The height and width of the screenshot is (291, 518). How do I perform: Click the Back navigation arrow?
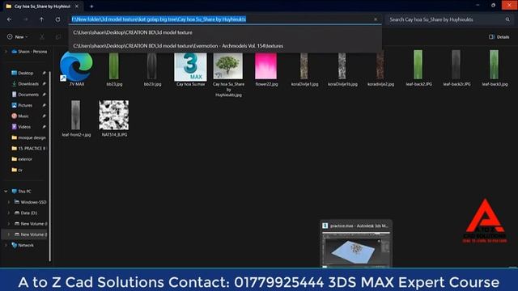click(9, 19)
